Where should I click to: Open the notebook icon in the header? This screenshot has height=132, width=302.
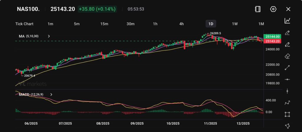pyautogui.click(x=257, y=9)
